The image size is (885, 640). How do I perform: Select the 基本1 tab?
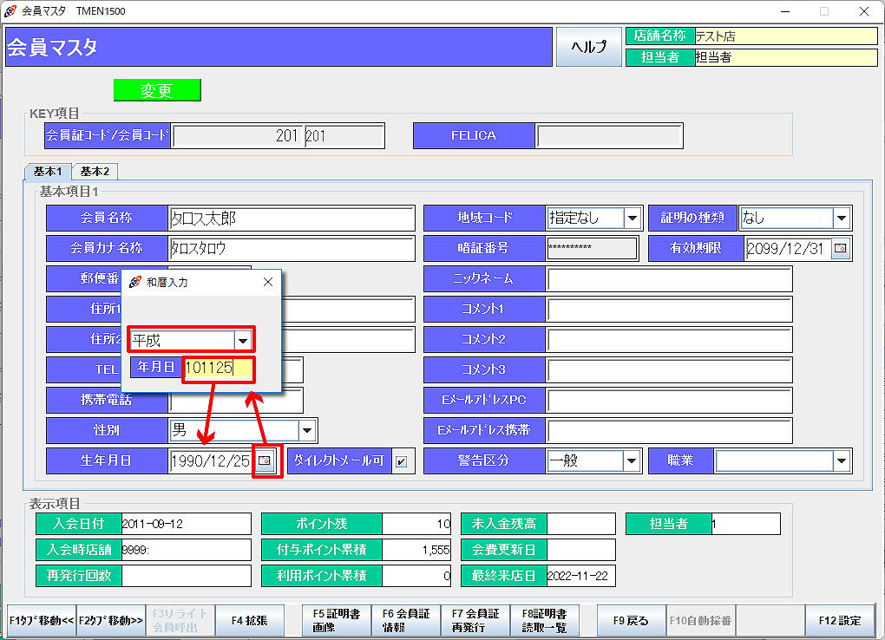pos(48,172)
